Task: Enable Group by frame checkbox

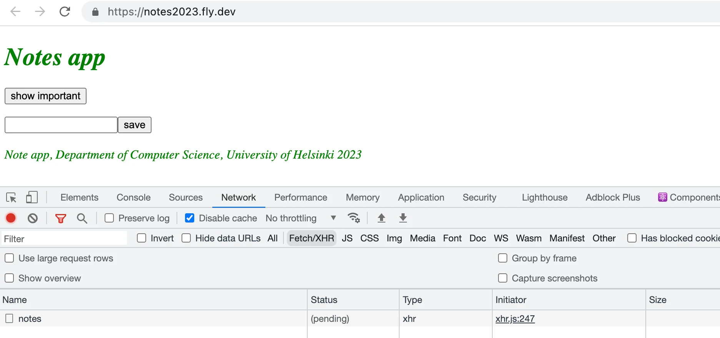Action: (503, 258)
